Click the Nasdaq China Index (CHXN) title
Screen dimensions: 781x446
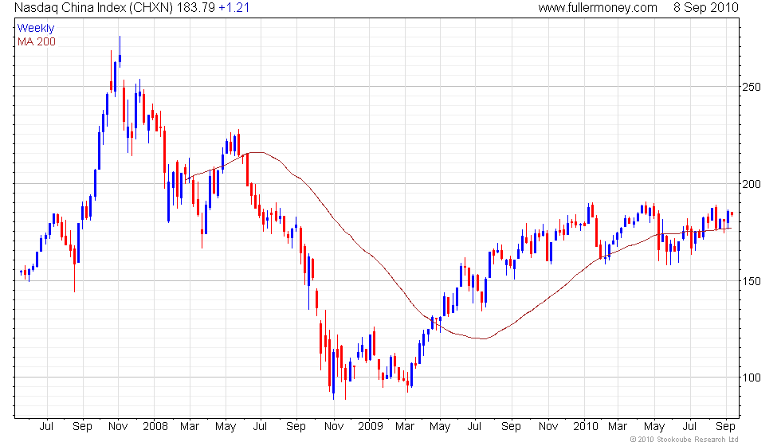point(94,8)
